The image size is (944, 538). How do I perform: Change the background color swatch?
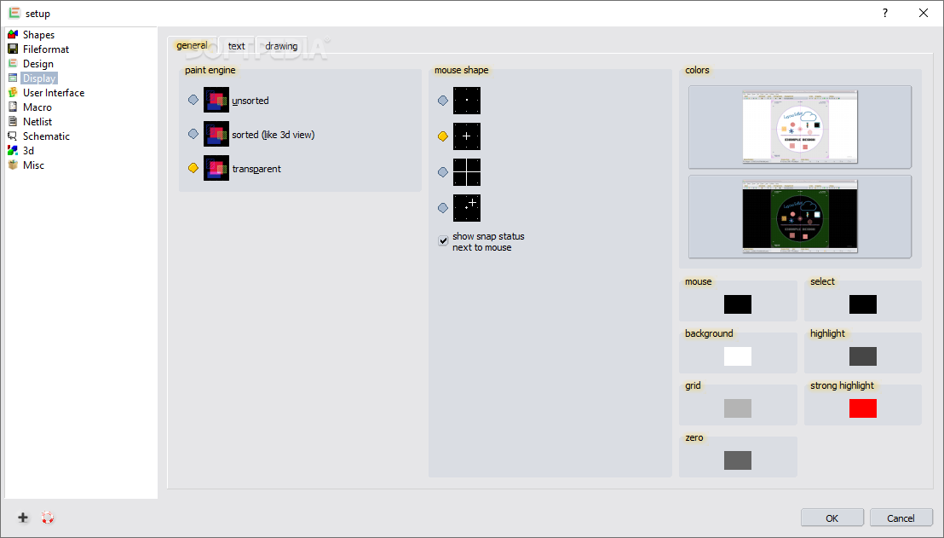click(738, 356)
